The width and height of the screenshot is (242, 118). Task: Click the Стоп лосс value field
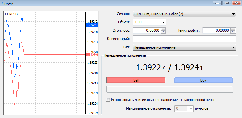click(x=147, y=30)
